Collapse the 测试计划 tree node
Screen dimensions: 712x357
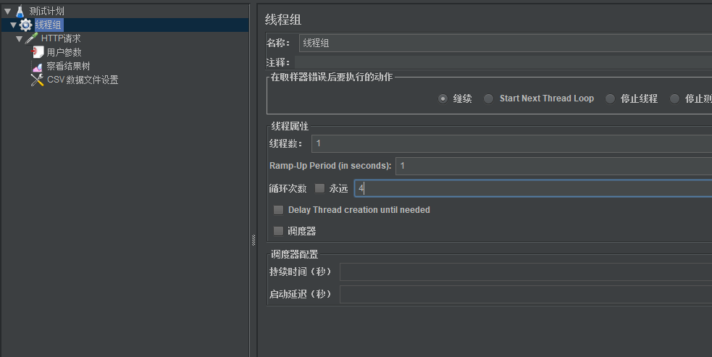coord(8,12)
